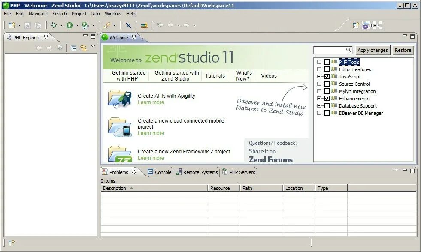This screenshot has width=421, height=252.
Task: Open the Debug dropdown arrow
Action: 61,26
